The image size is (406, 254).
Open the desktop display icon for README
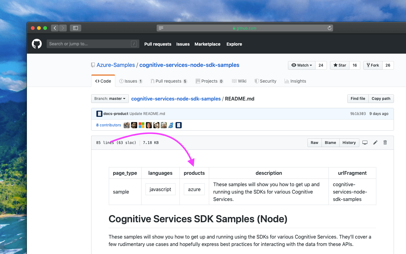[365, 142]
